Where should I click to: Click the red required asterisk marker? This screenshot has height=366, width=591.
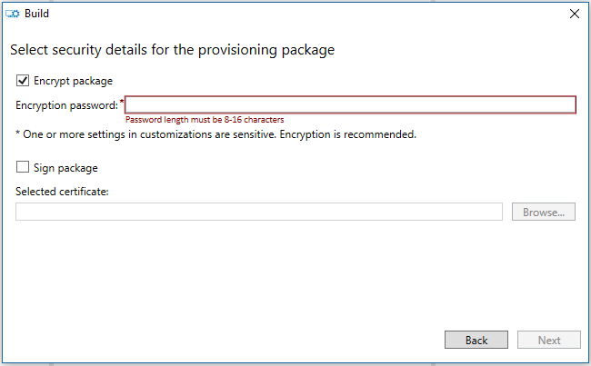122,103
